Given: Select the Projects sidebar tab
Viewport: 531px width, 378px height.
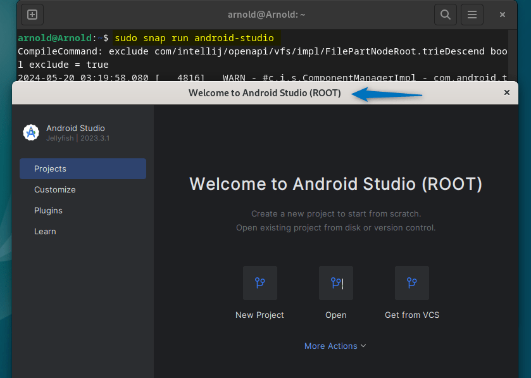Looking at the screenshot, I should tap(82, 168).
